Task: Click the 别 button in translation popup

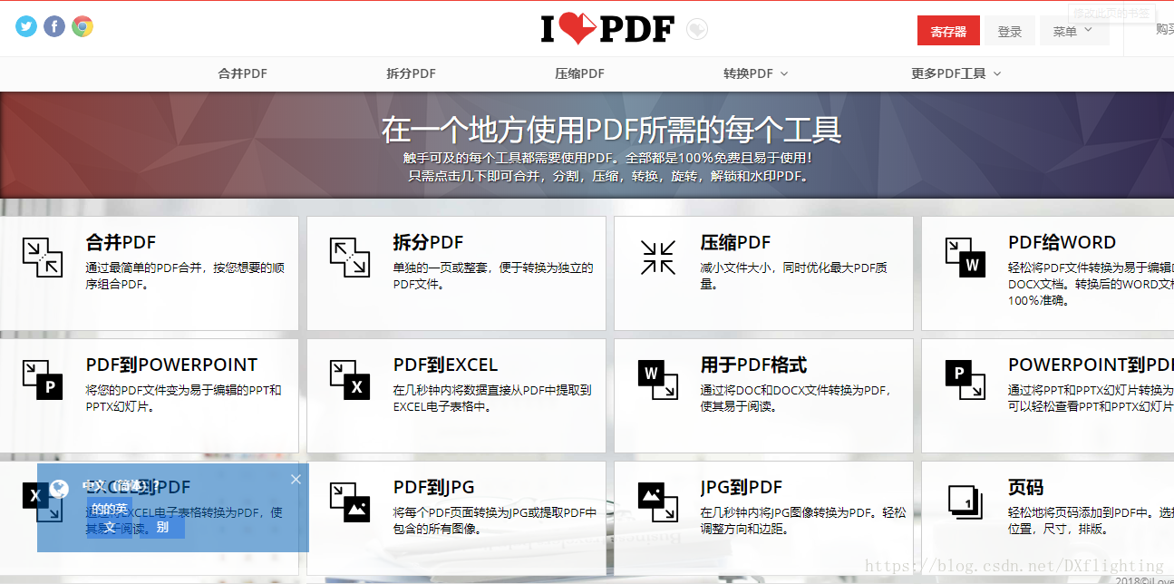Action: pos(161,527)
